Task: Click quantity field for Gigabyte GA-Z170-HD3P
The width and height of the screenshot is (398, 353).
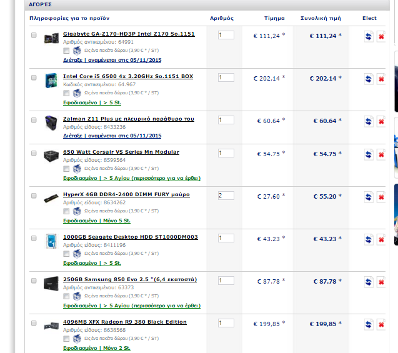Action: pyautogui.click(x=226, y=35)
